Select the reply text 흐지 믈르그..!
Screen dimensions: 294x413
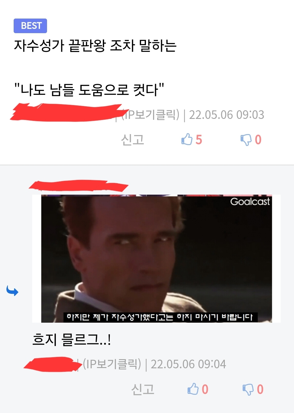point(72,339)
